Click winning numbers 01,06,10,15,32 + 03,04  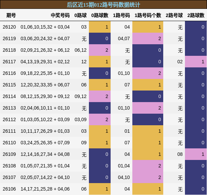coord(45,27)
